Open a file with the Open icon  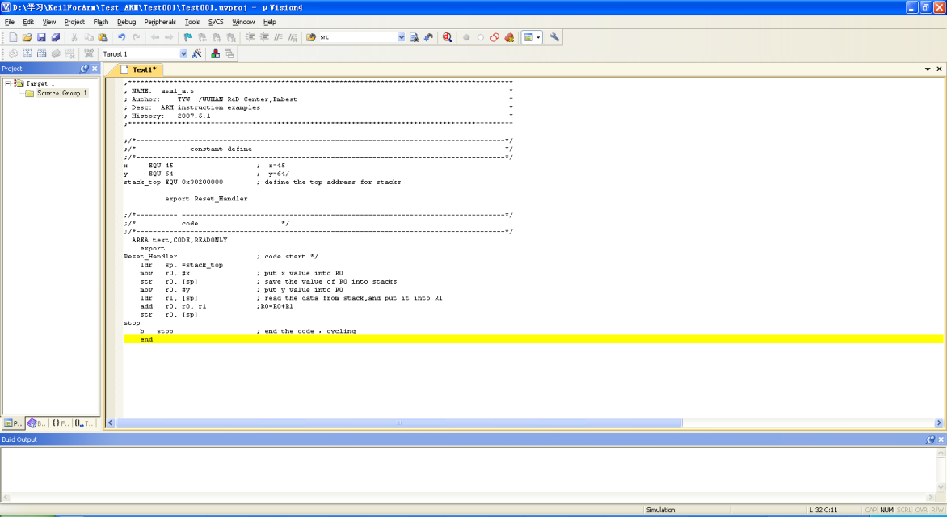tap(27, 37)
